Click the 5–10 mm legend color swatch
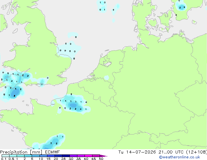 [x=36, y=156]
